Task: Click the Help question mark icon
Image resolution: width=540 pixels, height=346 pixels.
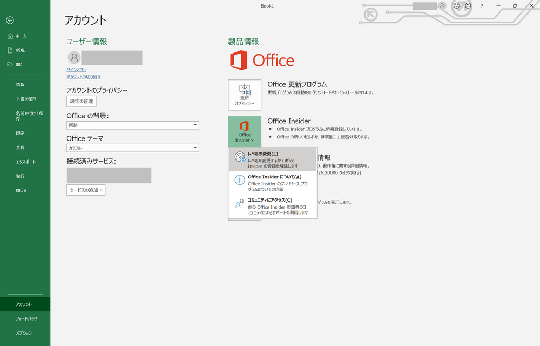Action: (482, 6)
